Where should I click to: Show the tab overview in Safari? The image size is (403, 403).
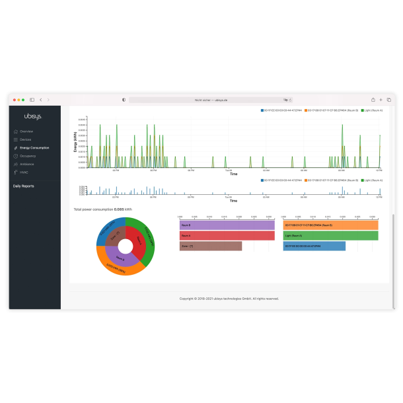(x=388, y=100)
